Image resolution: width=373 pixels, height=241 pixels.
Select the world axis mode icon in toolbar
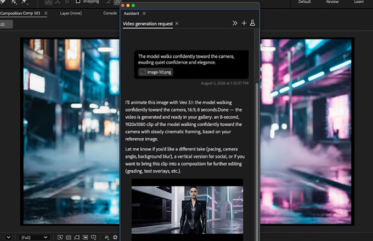coord(58,2)
